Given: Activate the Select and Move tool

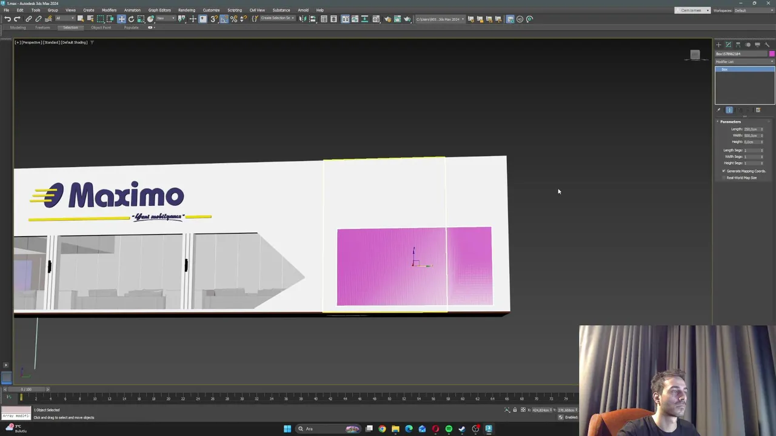Looking at the screenshot, I should click(121, 19).
